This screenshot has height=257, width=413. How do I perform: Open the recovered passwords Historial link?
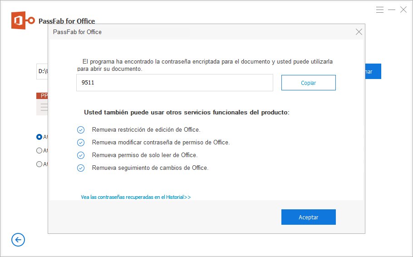136,197
